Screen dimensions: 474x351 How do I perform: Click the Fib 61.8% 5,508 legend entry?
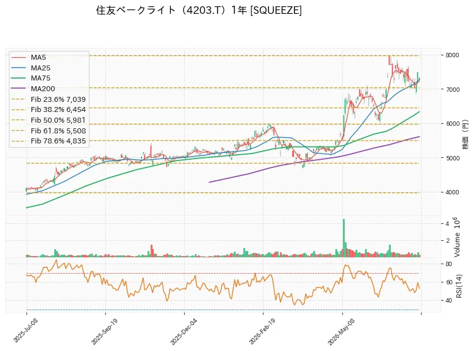[x=49, y=131]
